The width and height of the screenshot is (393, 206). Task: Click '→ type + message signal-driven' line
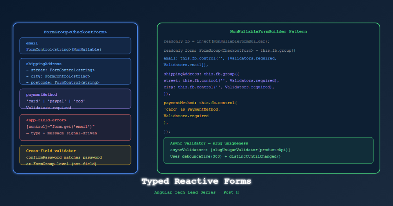61,133
